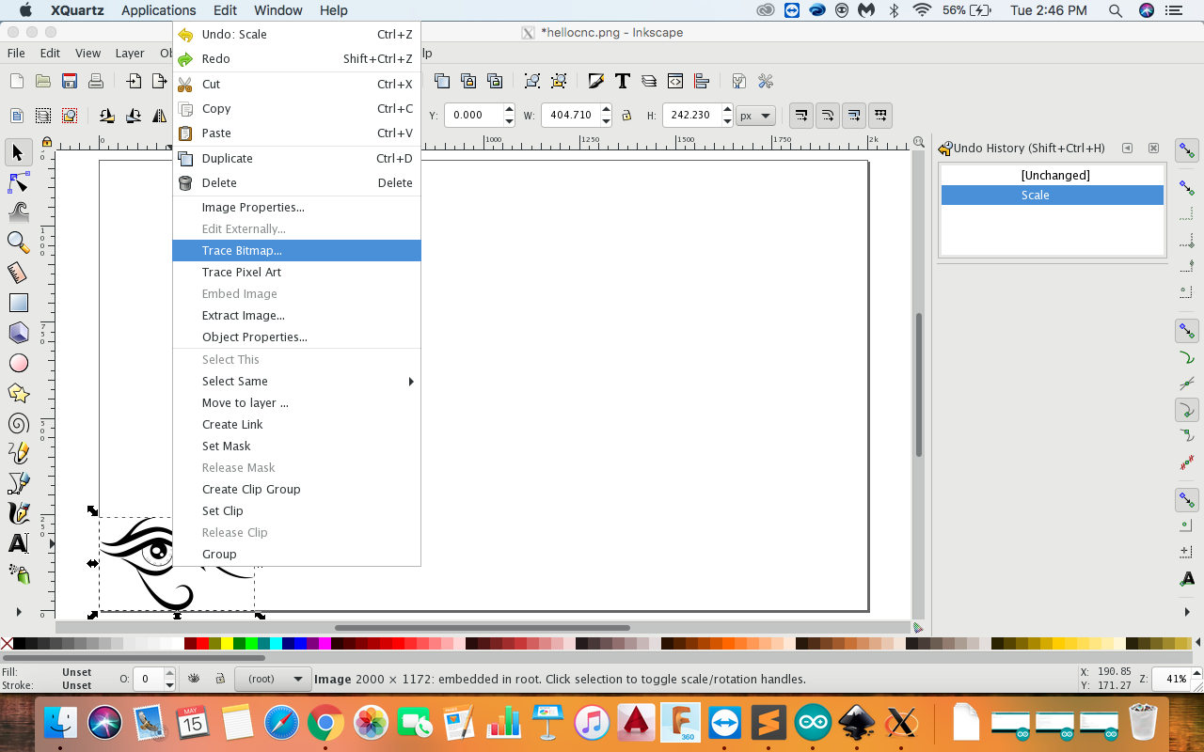The width and height of the screenshot is (1204, 752).
Task: Select the Selector arrow tool
Action: click(x=18, y=152)
